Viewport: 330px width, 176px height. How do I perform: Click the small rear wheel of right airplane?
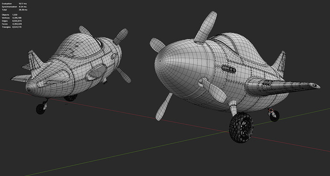coord(275,116)
